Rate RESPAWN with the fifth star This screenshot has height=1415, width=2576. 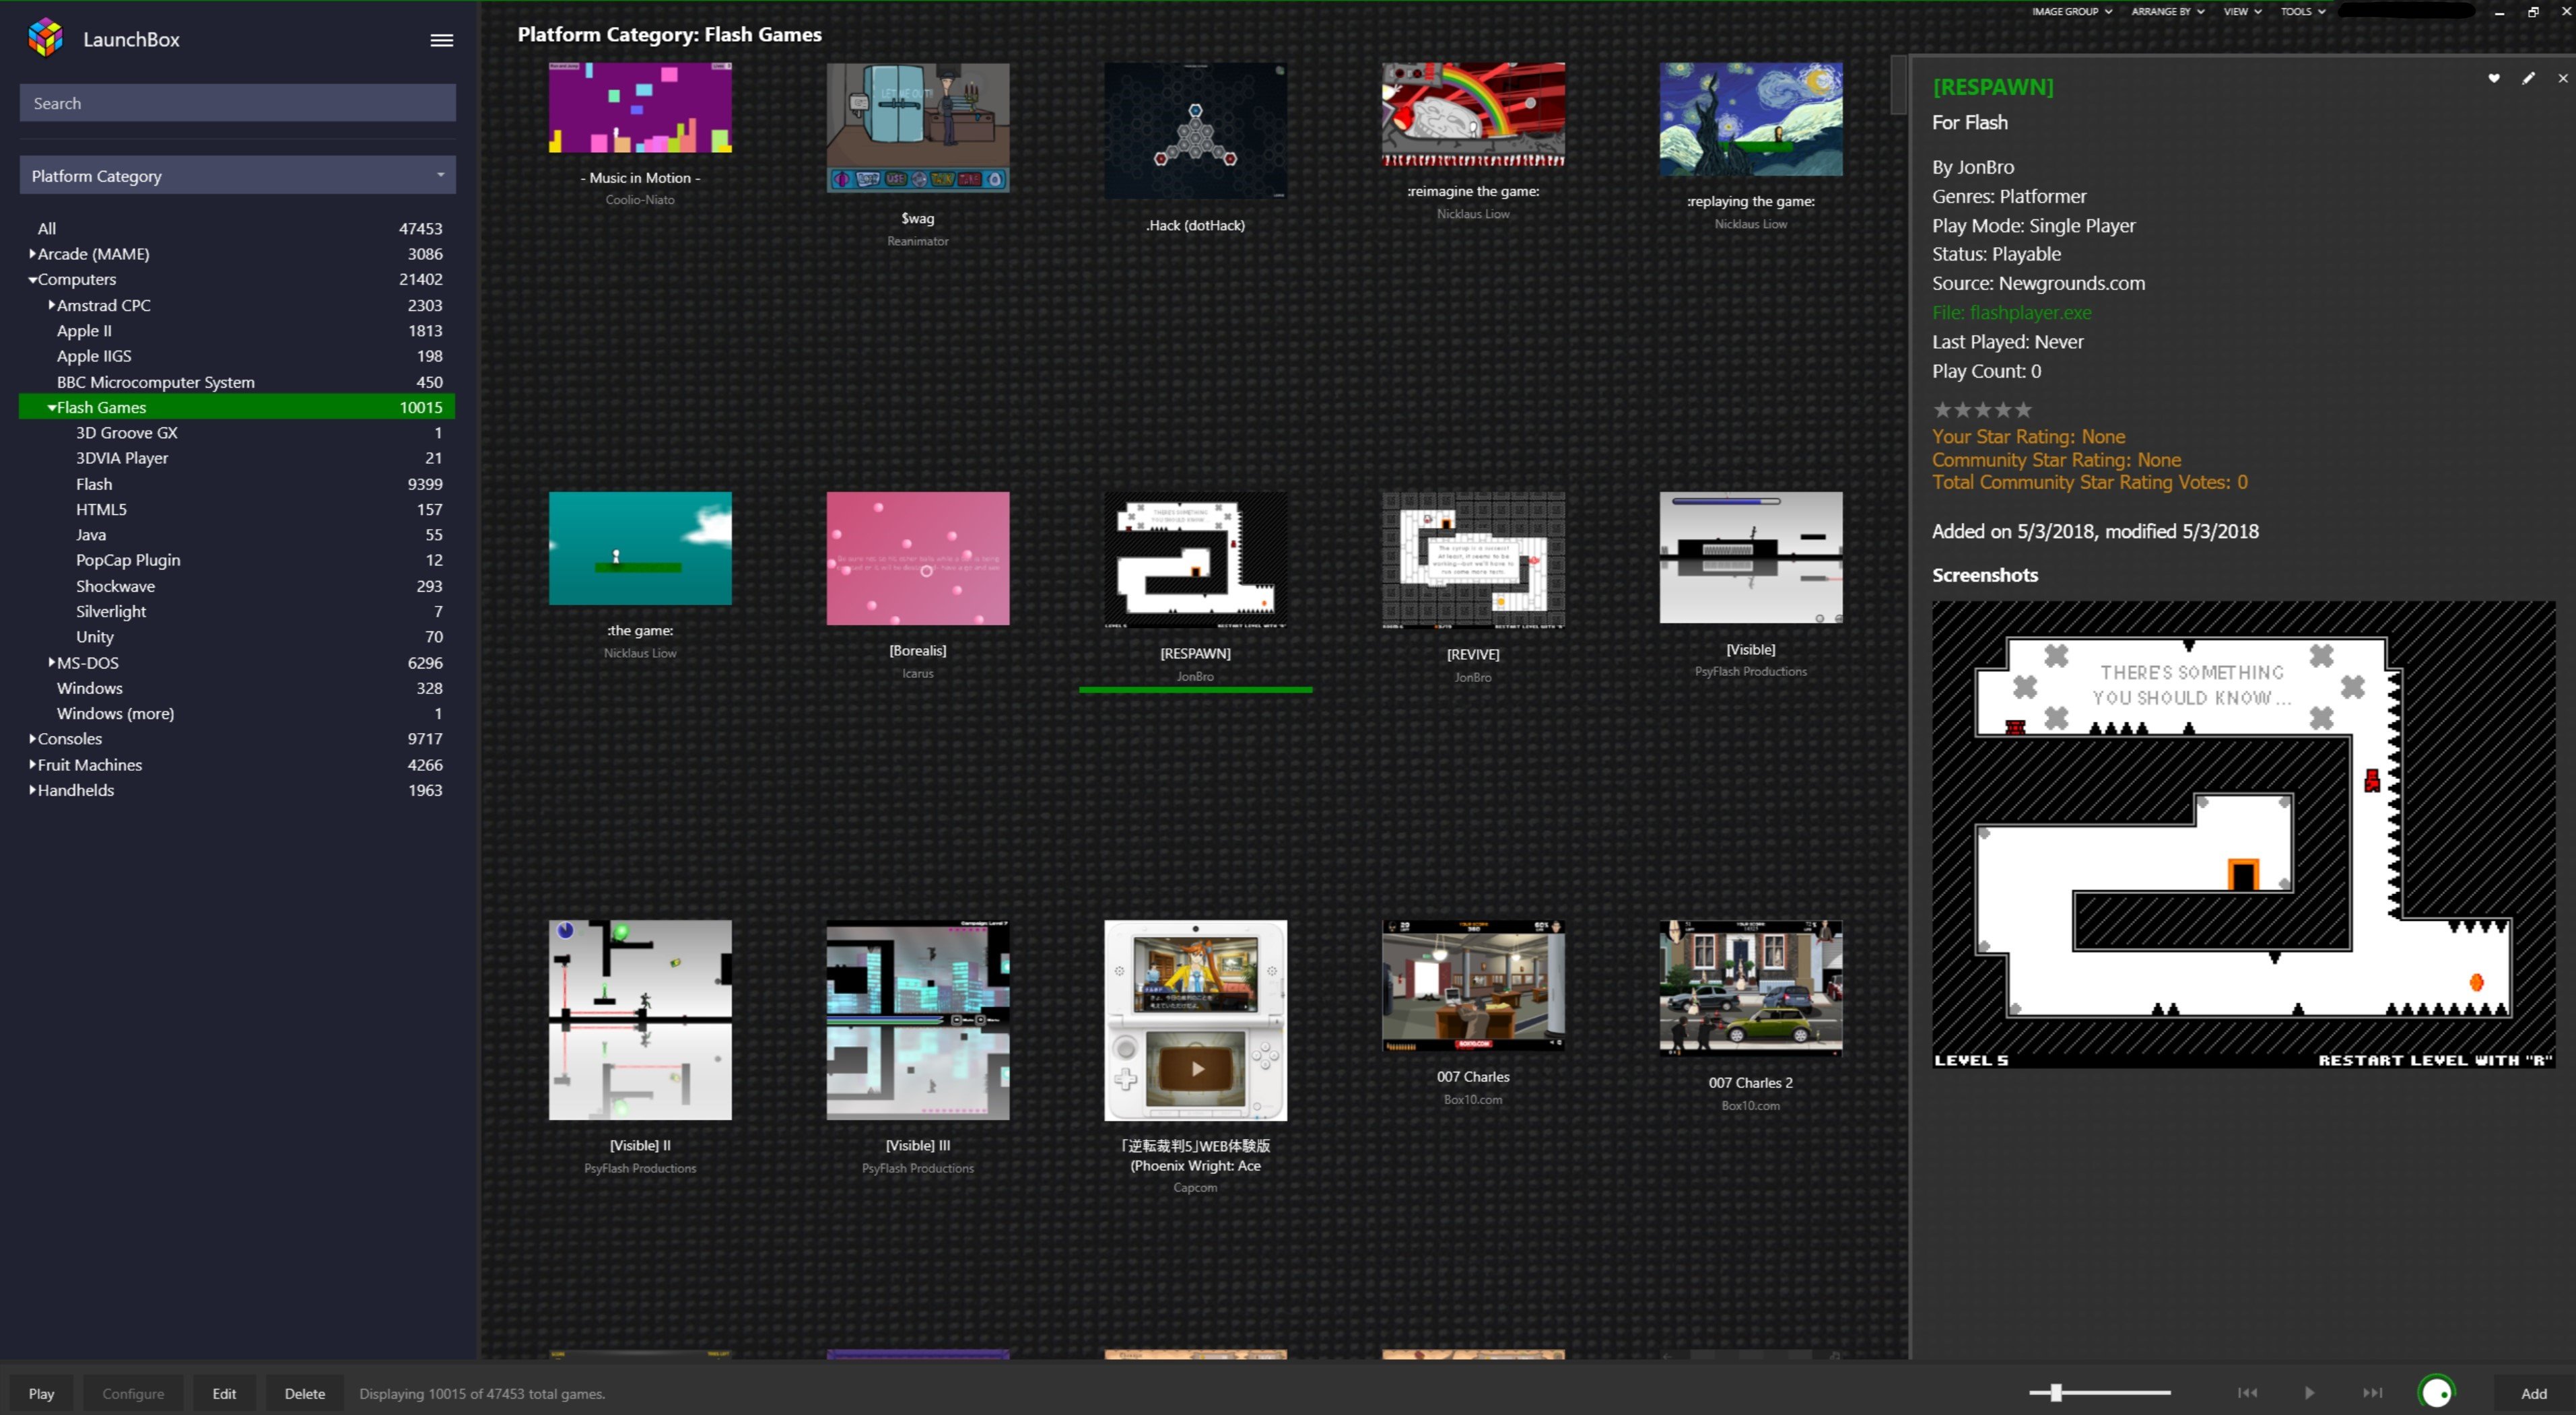pyautogui.click(x=2023, y=410)
